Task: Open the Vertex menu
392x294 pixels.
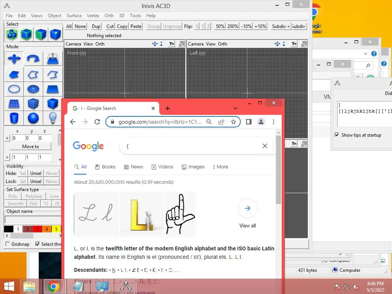Action: [93, 15]
